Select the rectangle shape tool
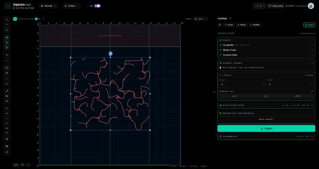 7,108
